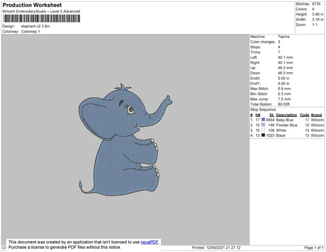Select the Stop Sequence label

tap(263, 110)
